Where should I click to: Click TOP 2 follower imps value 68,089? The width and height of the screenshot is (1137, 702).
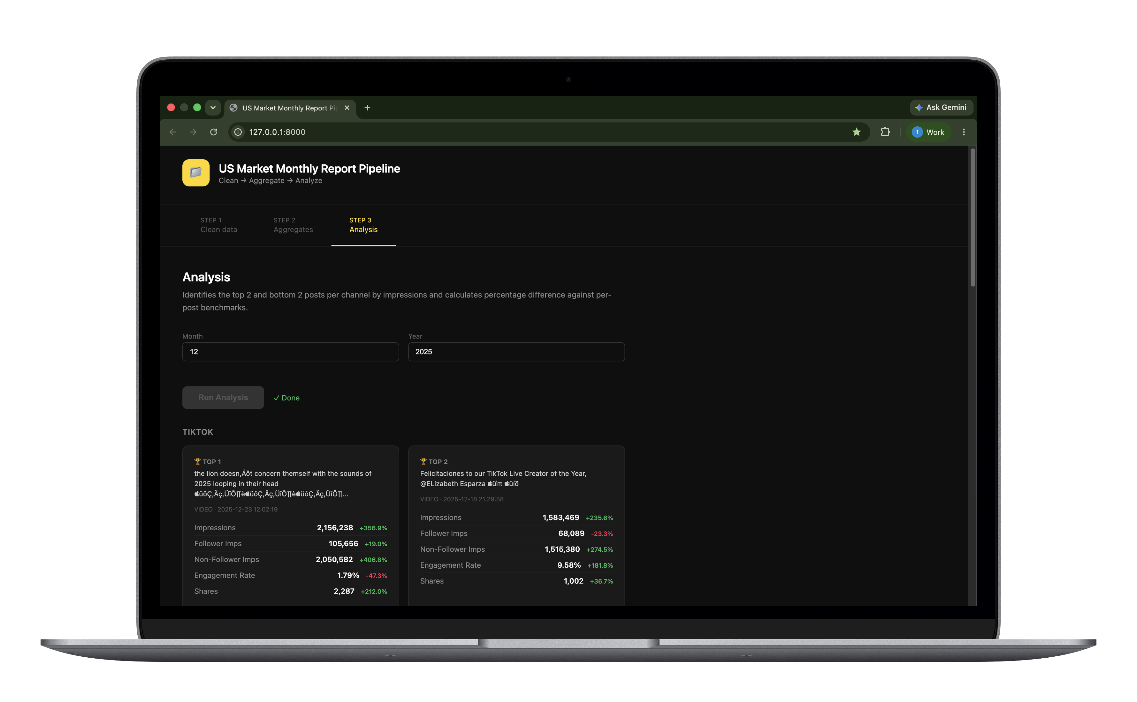[x=571, y=534]
